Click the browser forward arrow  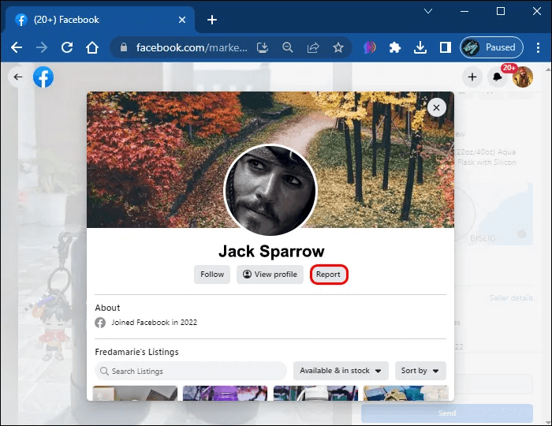[42, 47]
